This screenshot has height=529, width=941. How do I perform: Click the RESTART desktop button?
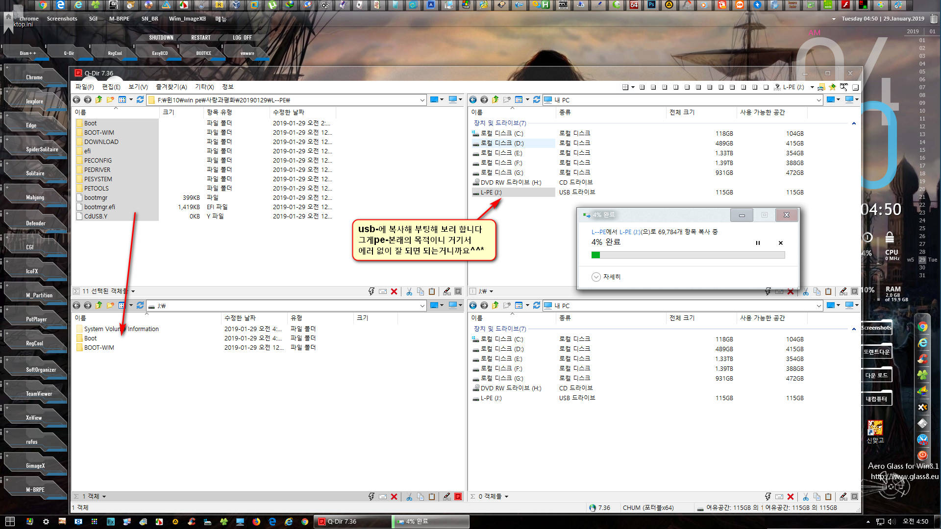pyautogui.click(x=201, y=38)
